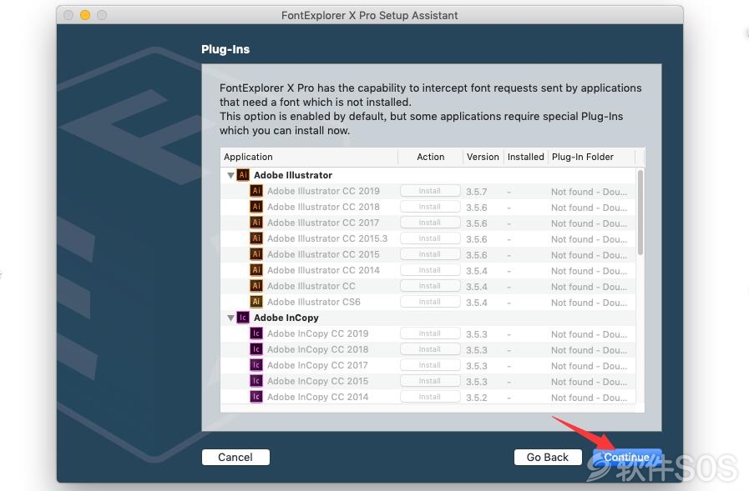Install plug-in for Illustrator CC 2019
Screen dimensions: 749x491
(x=430, y=191)
